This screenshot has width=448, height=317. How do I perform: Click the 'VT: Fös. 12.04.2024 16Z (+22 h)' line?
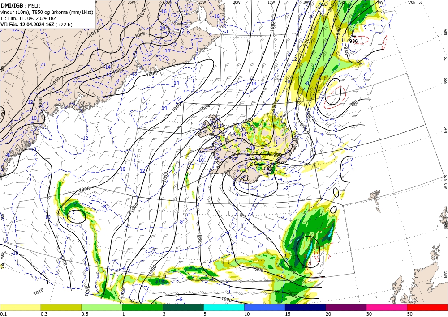click(x=36, y=25)
